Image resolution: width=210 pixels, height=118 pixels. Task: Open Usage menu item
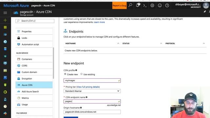34,105
